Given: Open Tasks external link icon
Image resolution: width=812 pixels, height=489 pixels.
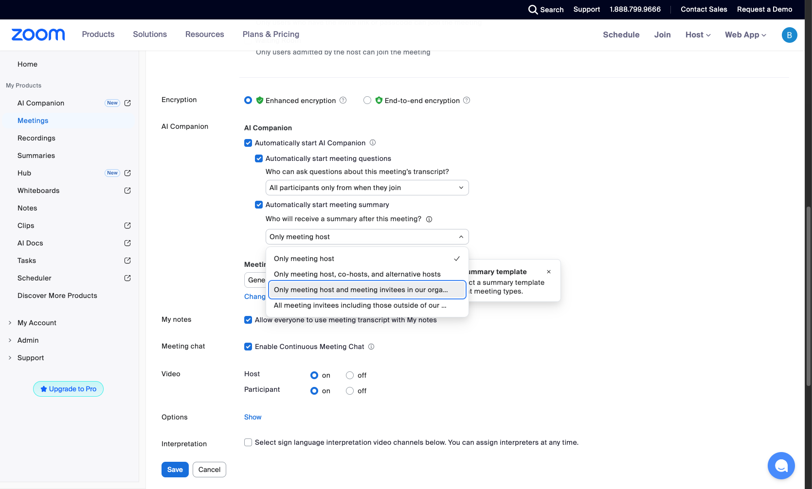Looking at the screenshot, I should tap(127, 261).
